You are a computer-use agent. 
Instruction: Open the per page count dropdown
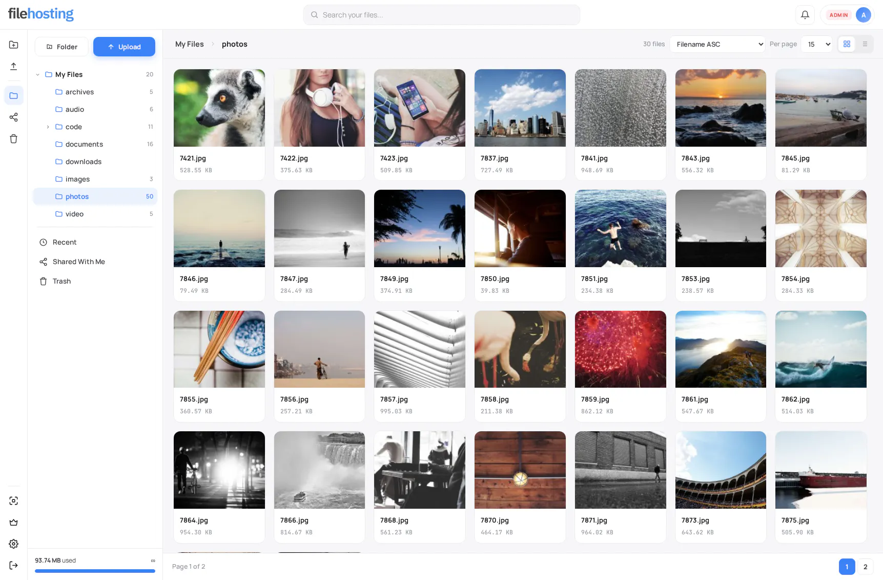tap(817, 44)
